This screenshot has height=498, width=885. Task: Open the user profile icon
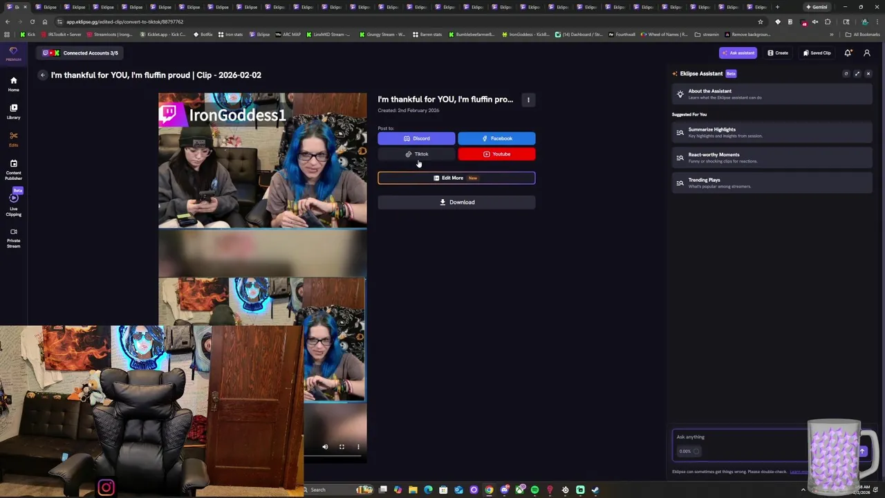[x=867, y=53]
